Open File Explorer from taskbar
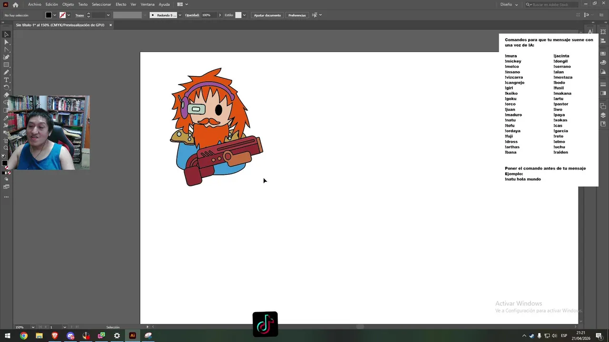Viewport: 609px width, 342px height. point(39,336)
